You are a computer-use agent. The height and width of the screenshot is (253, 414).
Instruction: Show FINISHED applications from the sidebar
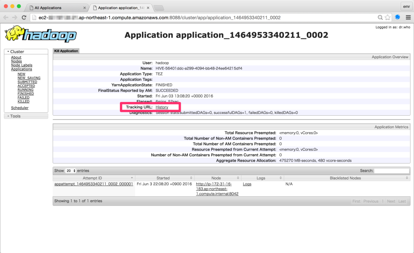pos(25,94)
